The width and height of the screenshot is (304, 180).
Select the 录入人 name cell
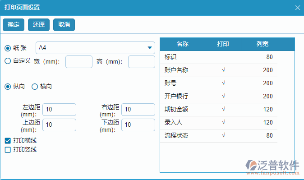[x=182, y=123]
